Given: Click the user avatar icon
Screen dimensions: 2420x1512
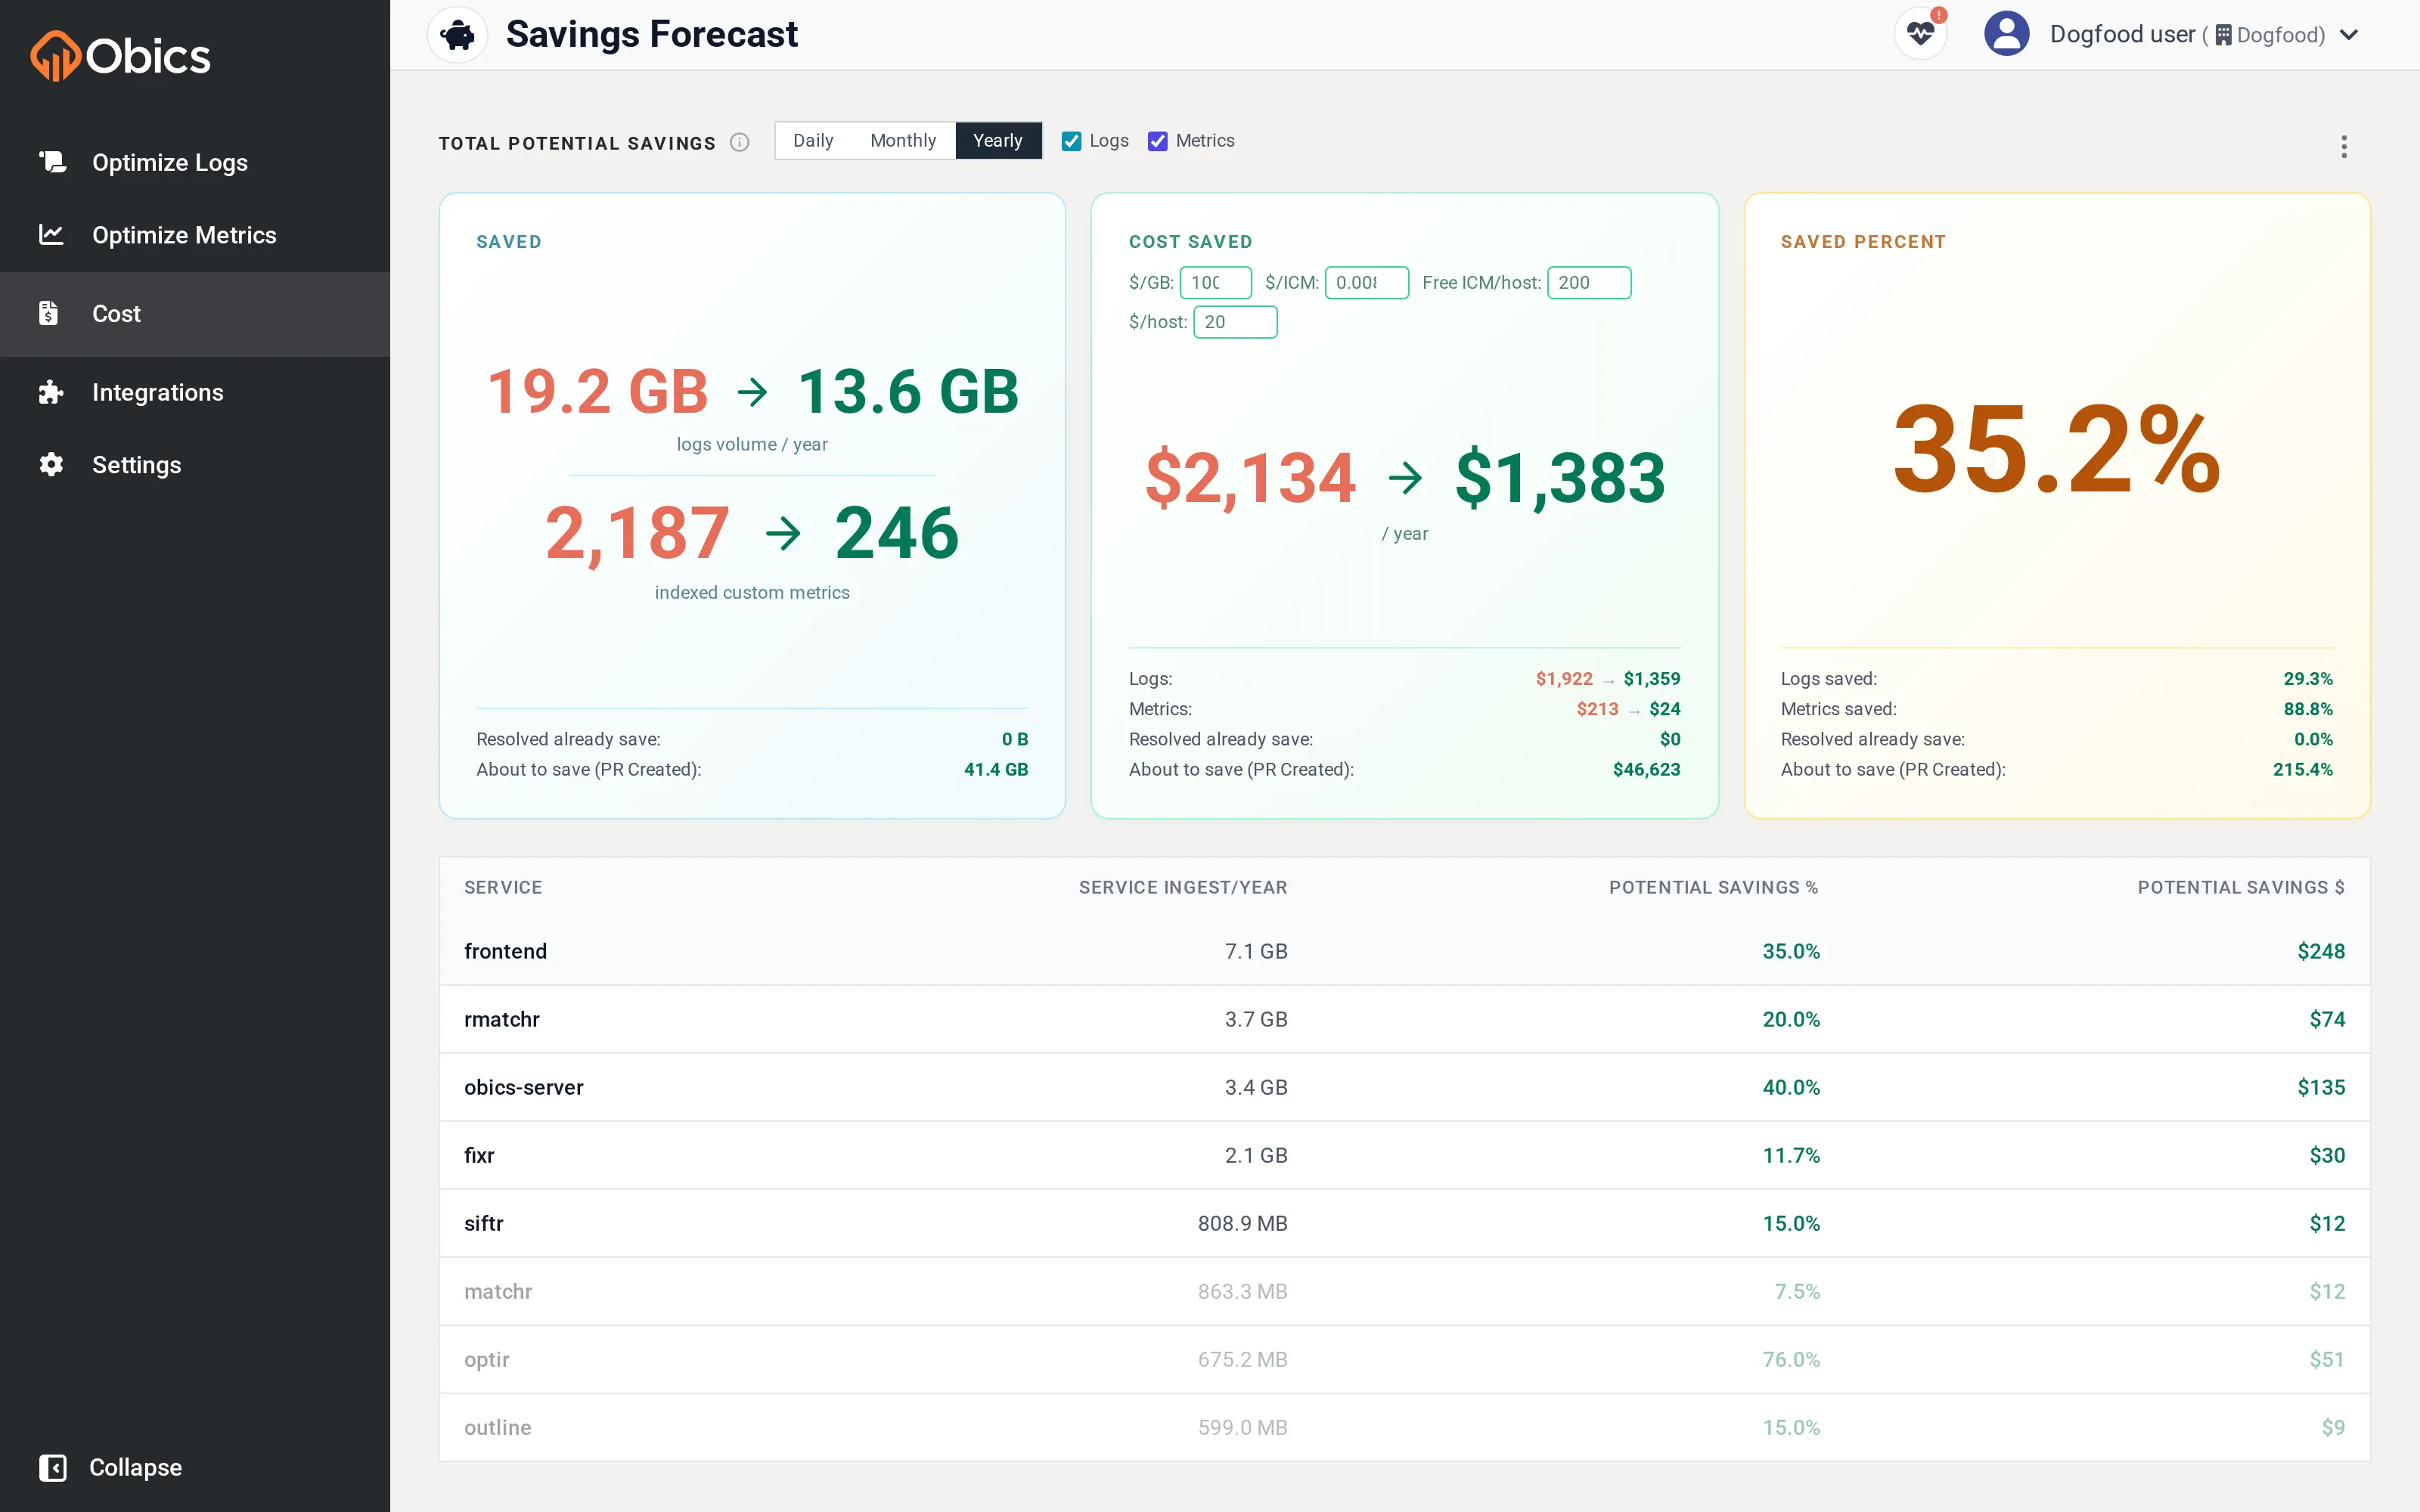Looking at the screenshot, I should click(2006, 34).
